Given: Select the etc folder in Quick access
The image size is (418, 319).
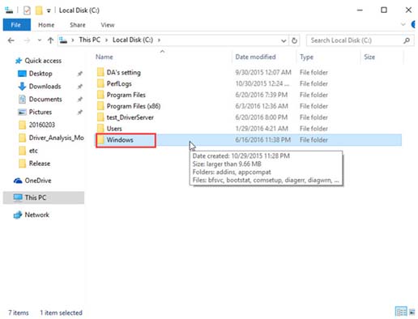Looking at the screenshot, I should [33, 151].
